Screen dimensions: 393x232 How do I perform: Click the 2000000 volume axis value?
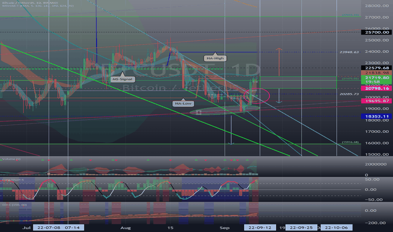(x=376, y=164)
